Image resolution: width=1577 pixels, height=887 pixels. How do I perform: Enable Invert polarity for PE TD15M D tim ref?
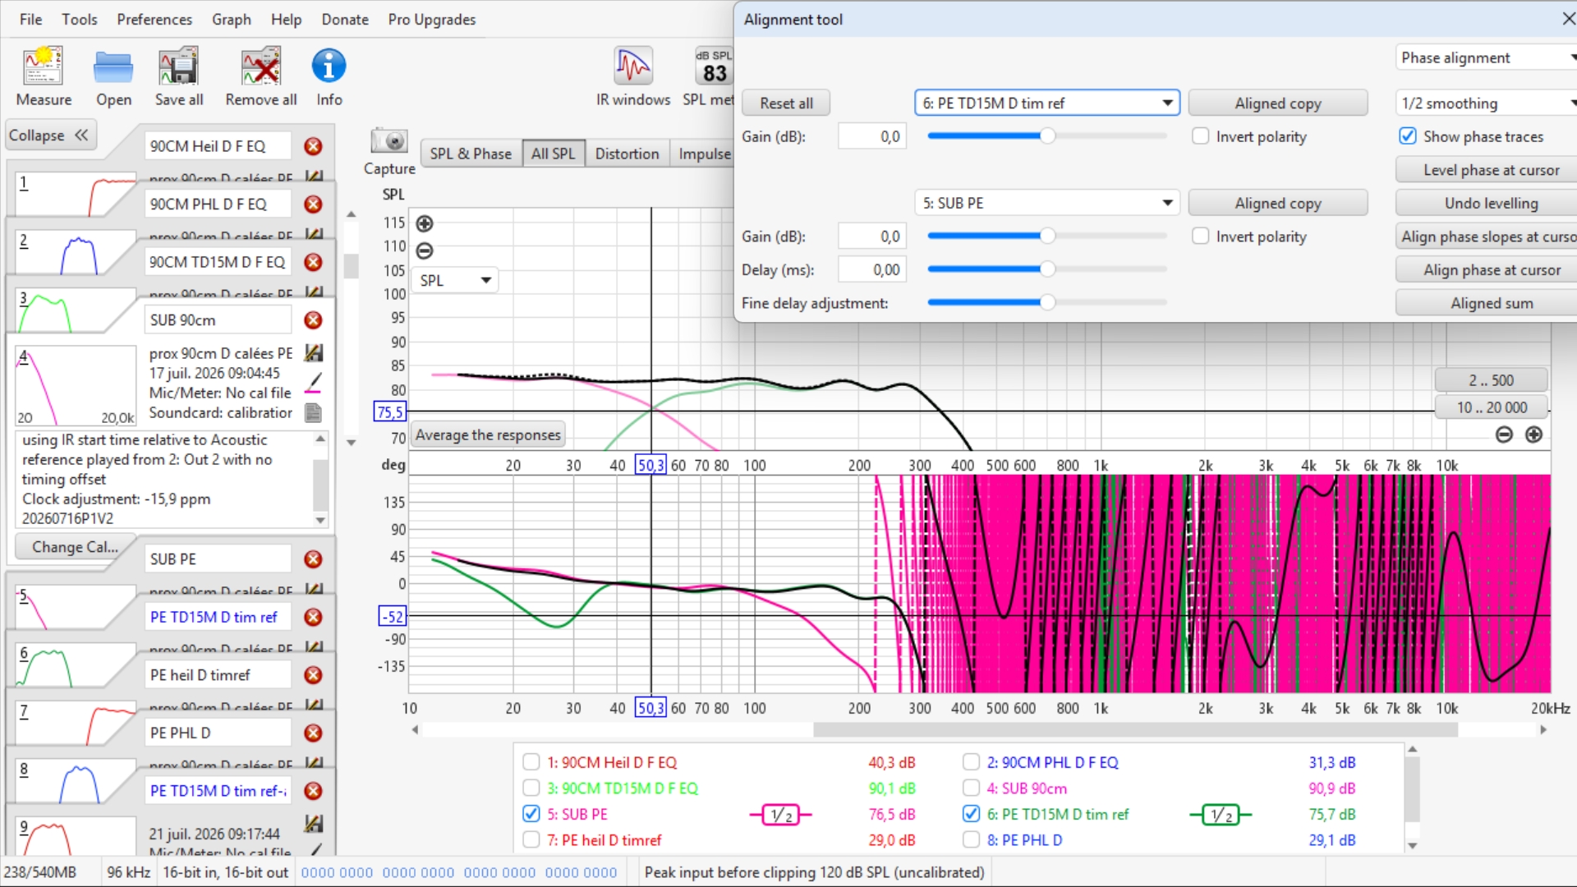pyautogui.click(x=1201, y=136)
